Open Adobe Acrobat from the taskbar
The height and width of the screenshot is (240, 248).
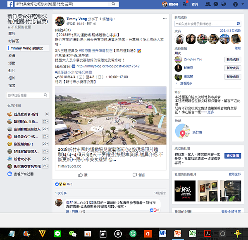click(x=207, y=233)
